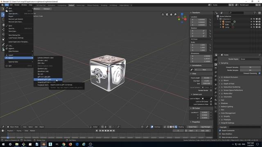Toggle Export Constraints checkbox
The width and height of the screenshot is (262, 147).
pyautogui.click(x=220, y=131)
